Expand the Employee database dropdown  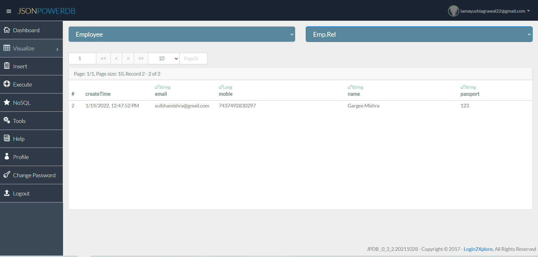coord(182,34)
